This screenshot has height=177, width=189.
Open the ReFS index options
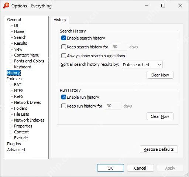pyautogui.click(x=19, y=96)
